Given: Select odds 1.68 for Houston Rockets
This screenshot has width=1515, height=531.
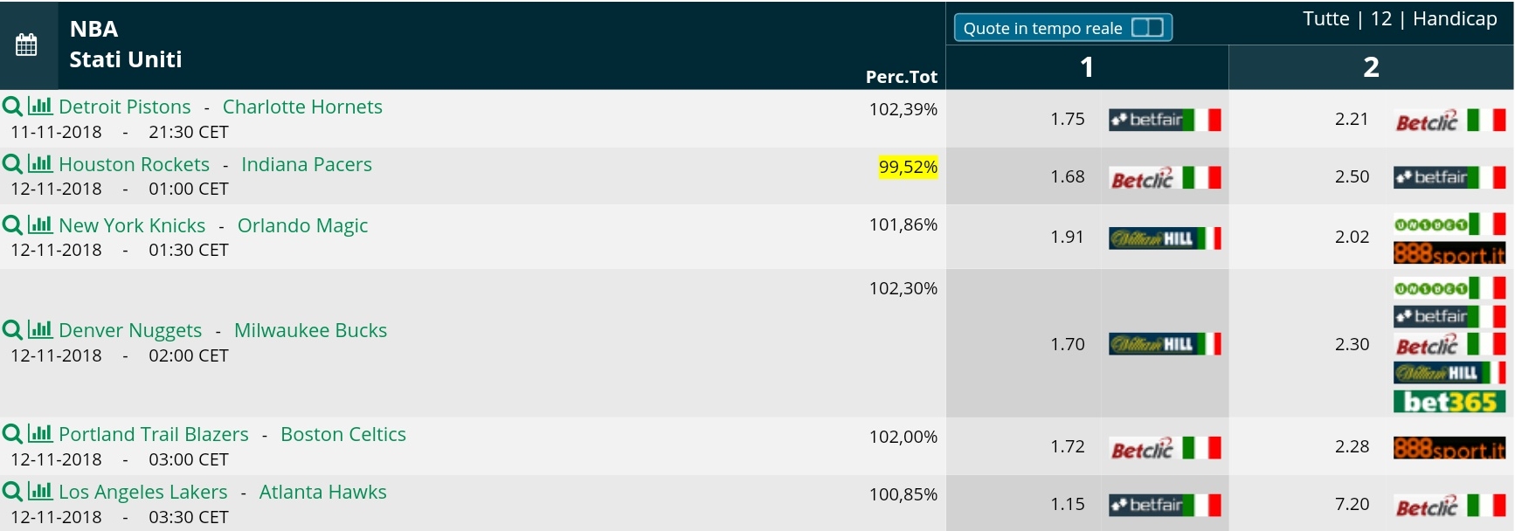Looking at the screenshot, I should click(x=1068, y=176).
